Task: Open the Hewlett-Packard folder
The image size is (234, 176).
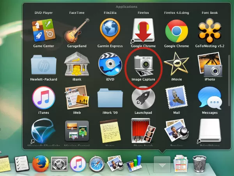Action: (x=43, y=64)
